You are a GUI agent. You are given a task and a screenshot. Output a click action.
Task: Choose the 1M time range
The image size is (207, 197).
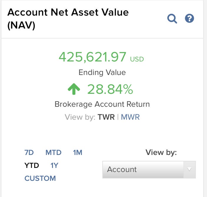point(78,153)
